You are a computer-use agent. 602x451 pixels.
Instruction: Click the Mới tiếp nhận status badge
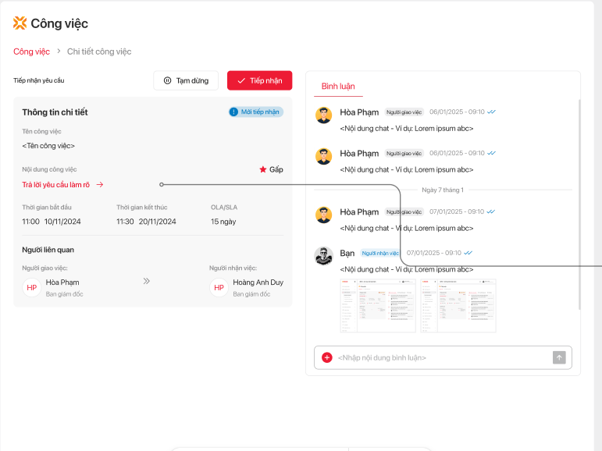[x=255, y=112]
